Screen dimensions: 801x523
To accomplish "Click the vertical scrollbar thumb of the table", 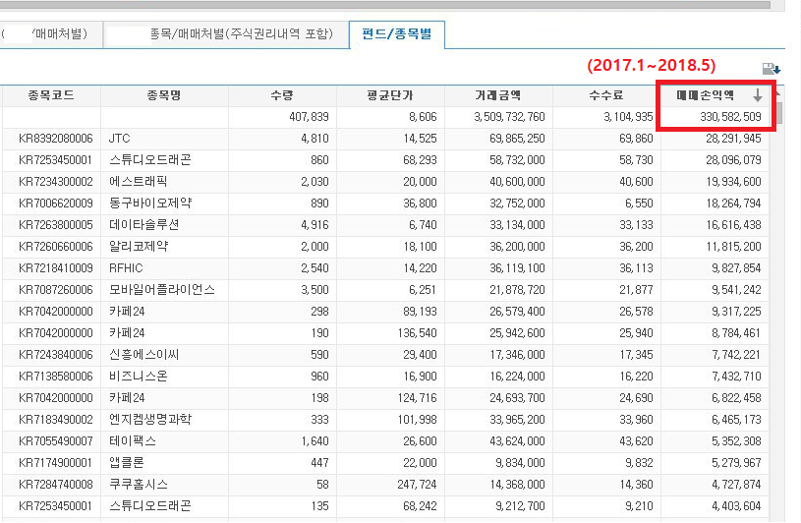I will click(778, 114).
